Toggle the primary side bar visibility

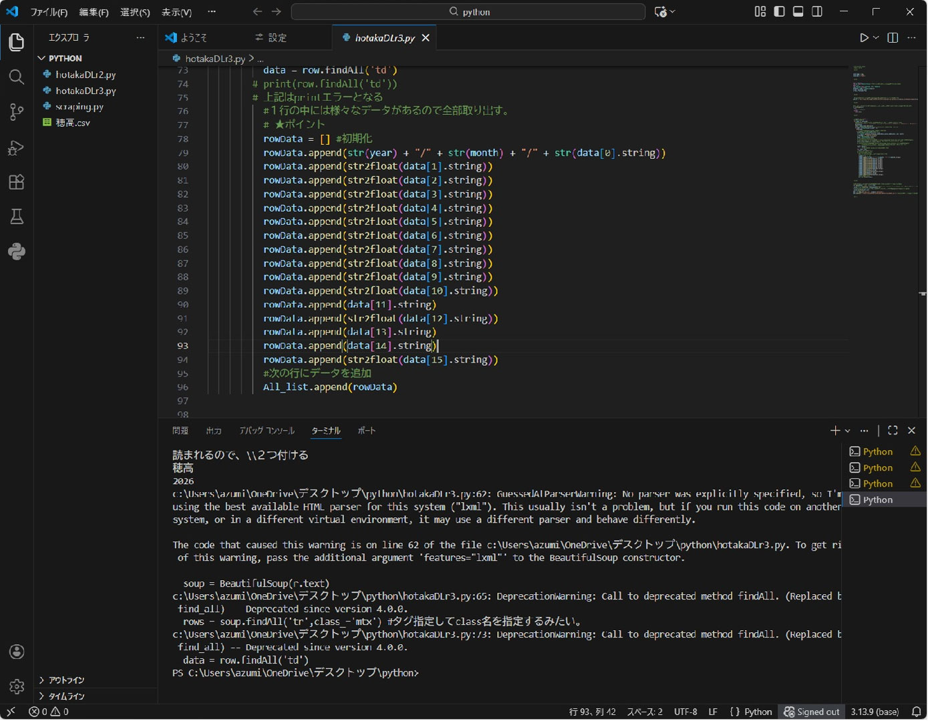[779, 12]
